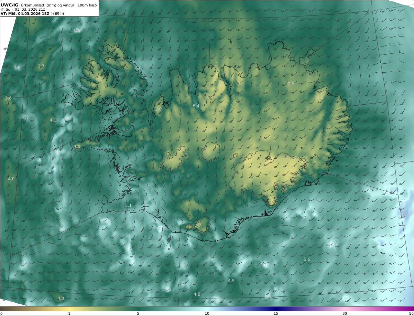414x316 pixels.
Task: Click colorbar tick label 5
Action: (x=138, y=313)
